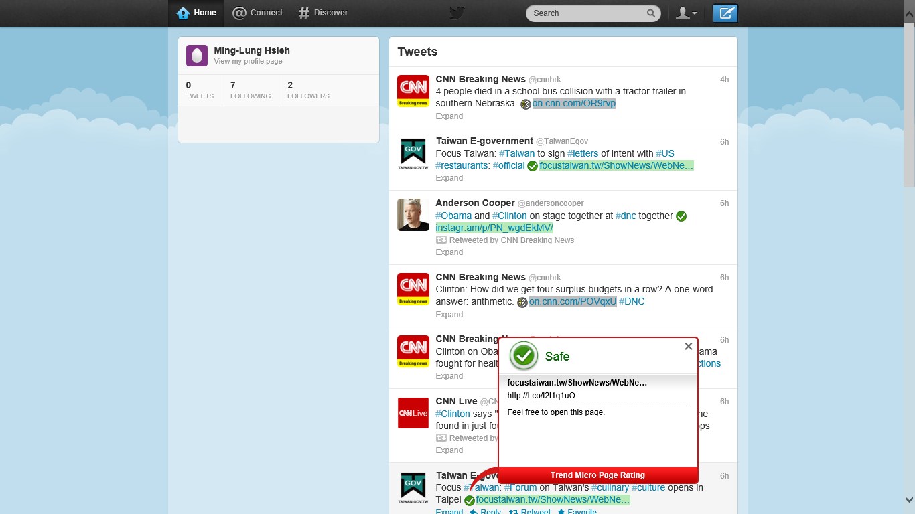Click rating icon beside on.cnn.com/POVqxU
Screen dimensions: 915x514
point(522,302)
